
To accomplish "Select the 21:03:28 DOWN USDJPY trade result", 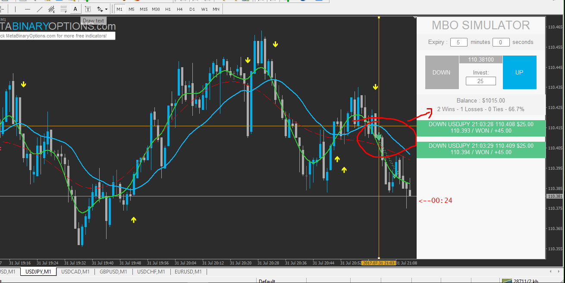I will pos(481,128).
